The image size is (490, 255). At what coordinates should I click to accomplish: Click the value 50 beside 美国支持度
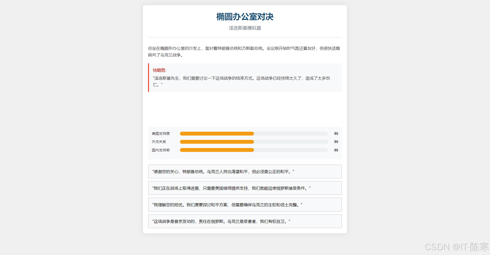pyautogui.click(x=336, y=133)
